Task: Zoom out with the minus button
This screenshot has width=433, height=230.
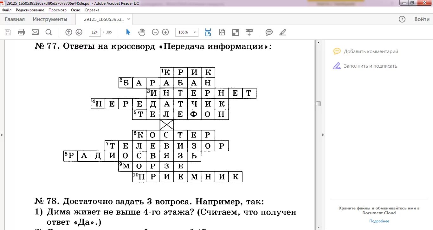Action: click(155, 32)
